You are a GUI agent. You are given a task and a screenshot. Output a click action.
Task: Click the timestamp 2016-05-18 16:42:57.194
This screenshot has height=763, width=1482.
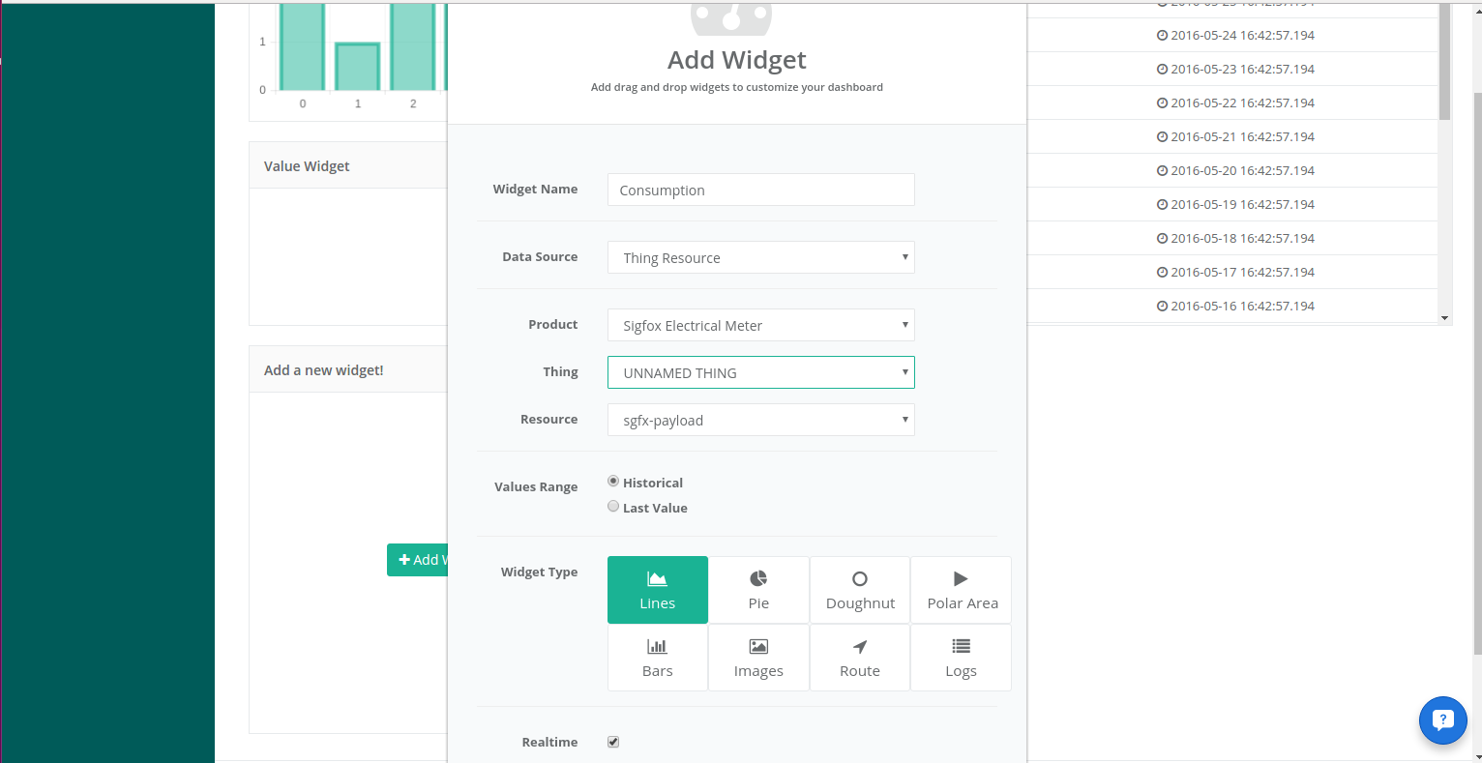1242,238
